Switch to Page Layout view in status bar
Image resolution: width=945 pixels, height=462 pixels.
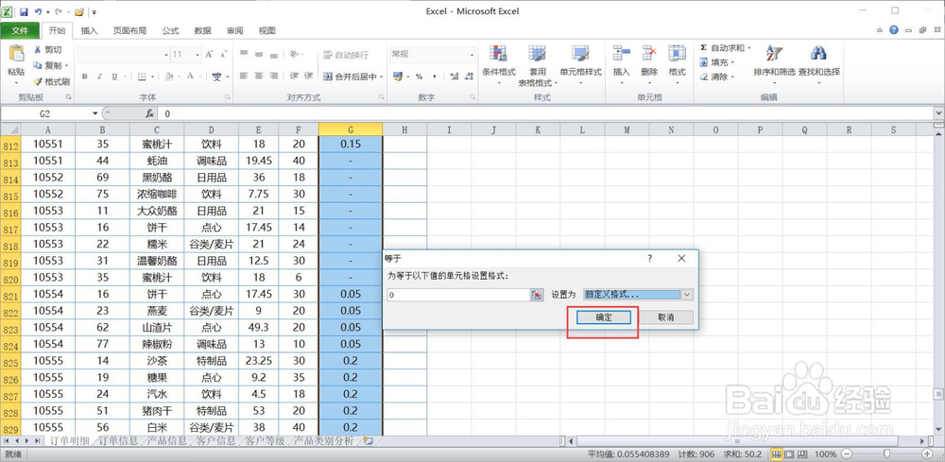(x=789, y=454)
